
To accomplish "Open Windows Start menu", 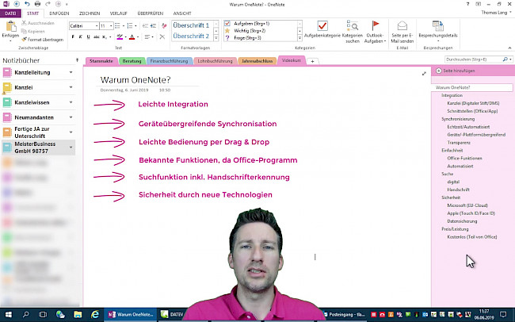I will (x=8, y=314).
